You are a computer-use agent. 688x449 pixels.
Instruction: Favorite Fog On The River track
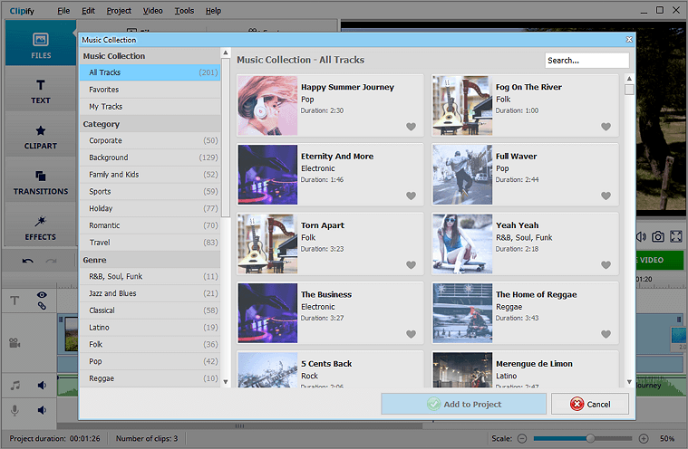coord(606,127)
